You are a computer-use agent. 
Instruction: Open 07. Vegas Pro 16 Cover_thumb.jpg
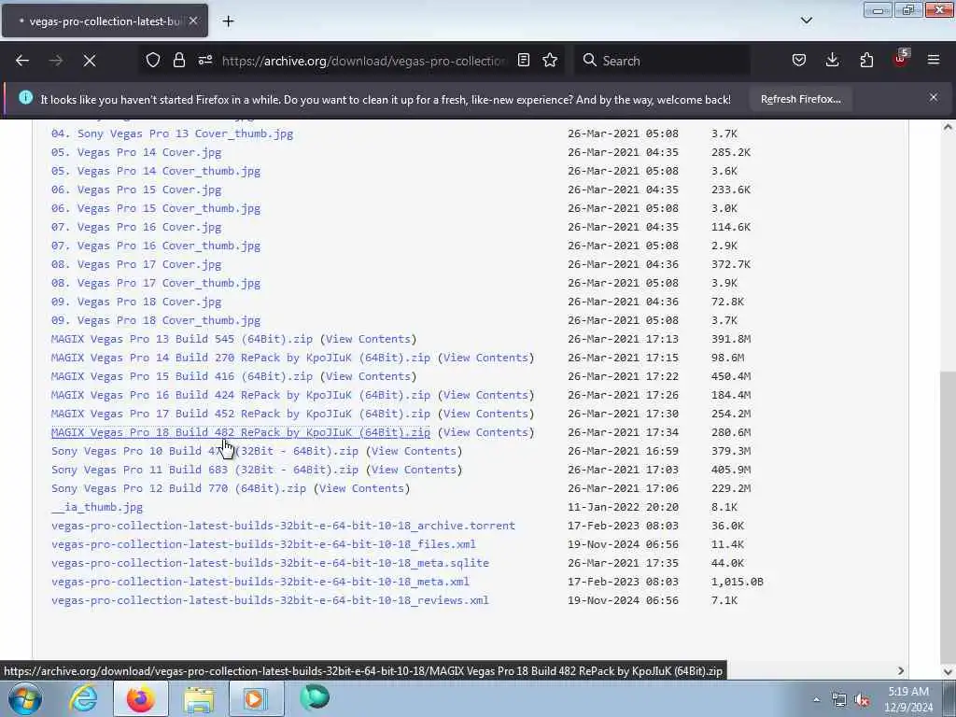[x=156, y=246]
